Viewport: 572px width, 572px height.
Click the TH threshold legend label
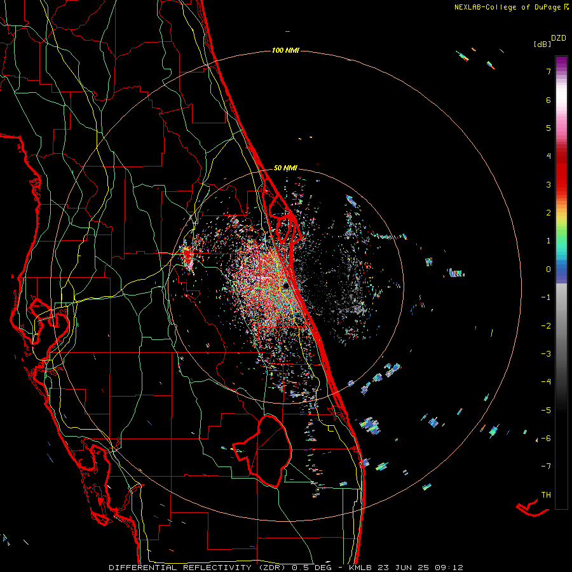(x=546, y=495)
